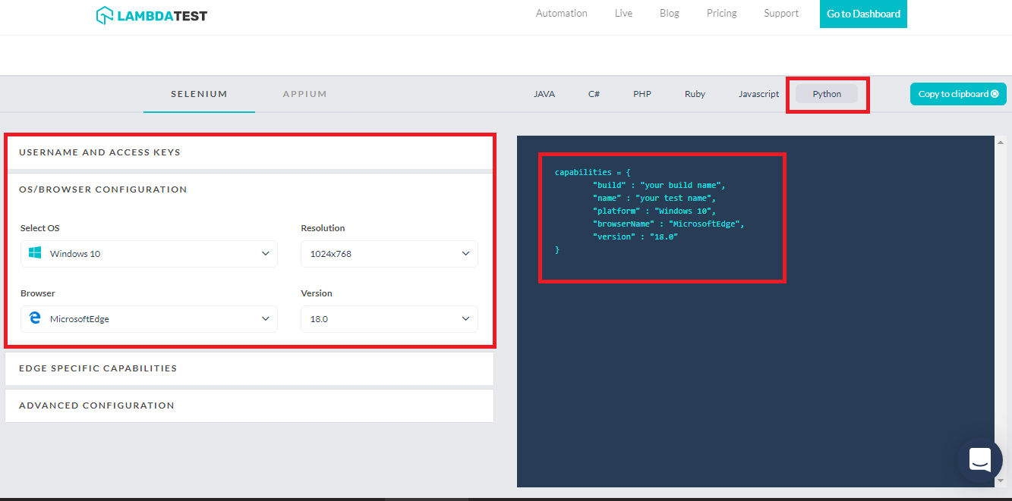Open the Browser dropdown showing MicrosoftEdge
Screen dimensions: 1012x501
click(x=149, y=319)
